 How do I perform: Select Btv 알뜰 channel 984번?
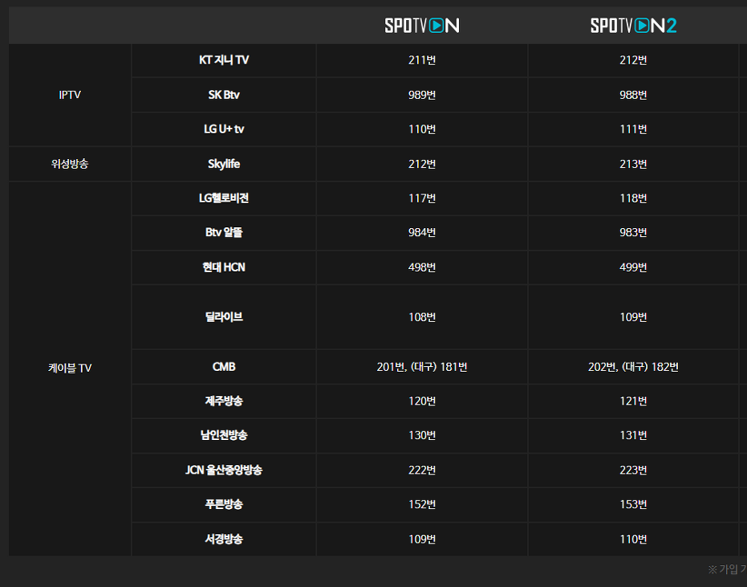pyautogui.click(x=421, y=232)
